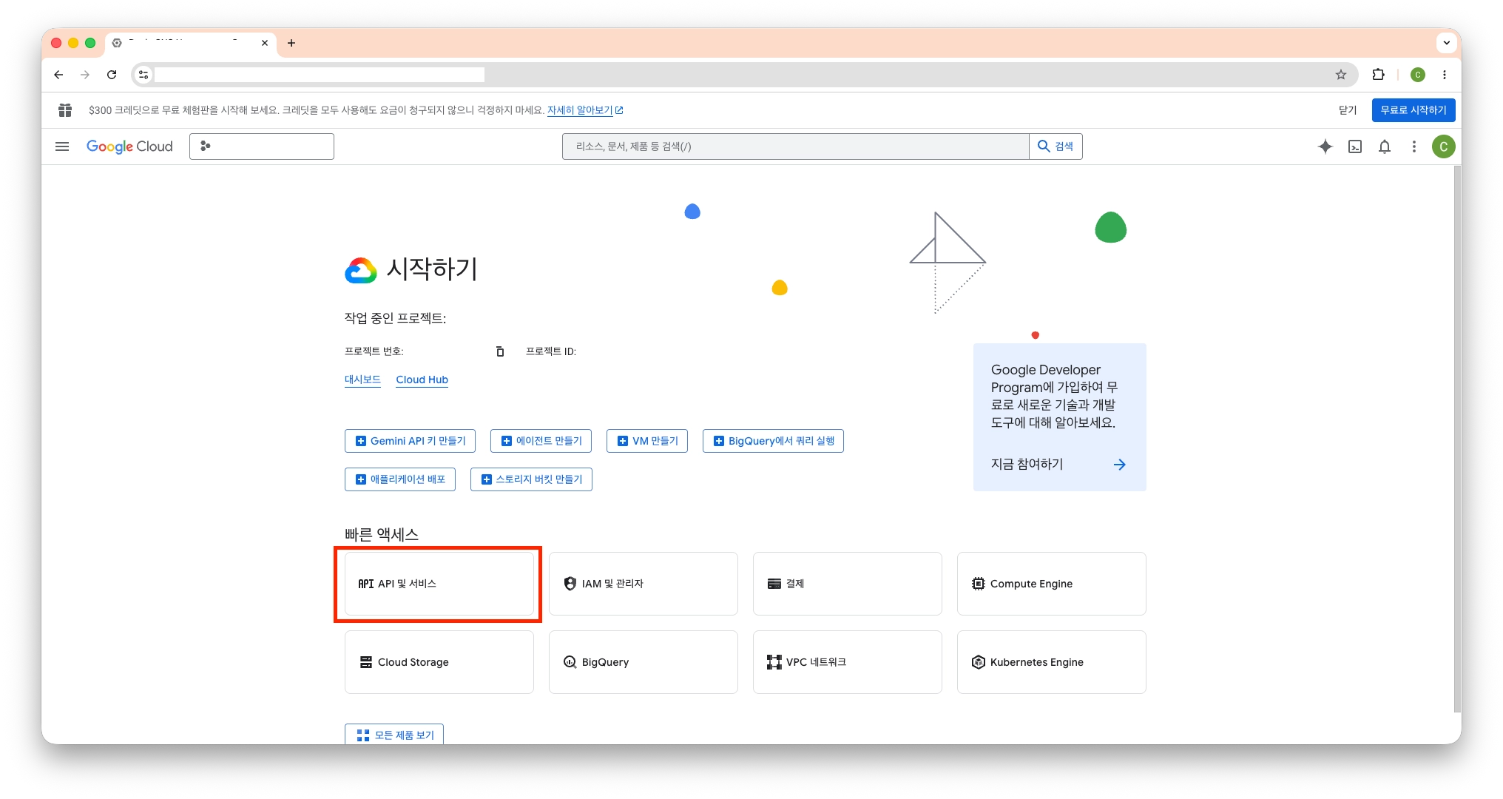Viewport: 1503px width, 799px height.
Task: Dismiss the banner with 닫기
Action: (x=1348, y=110)
